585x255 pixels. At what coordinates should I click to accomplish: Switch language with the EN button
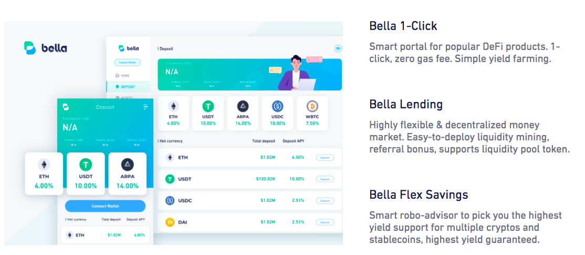338,48
